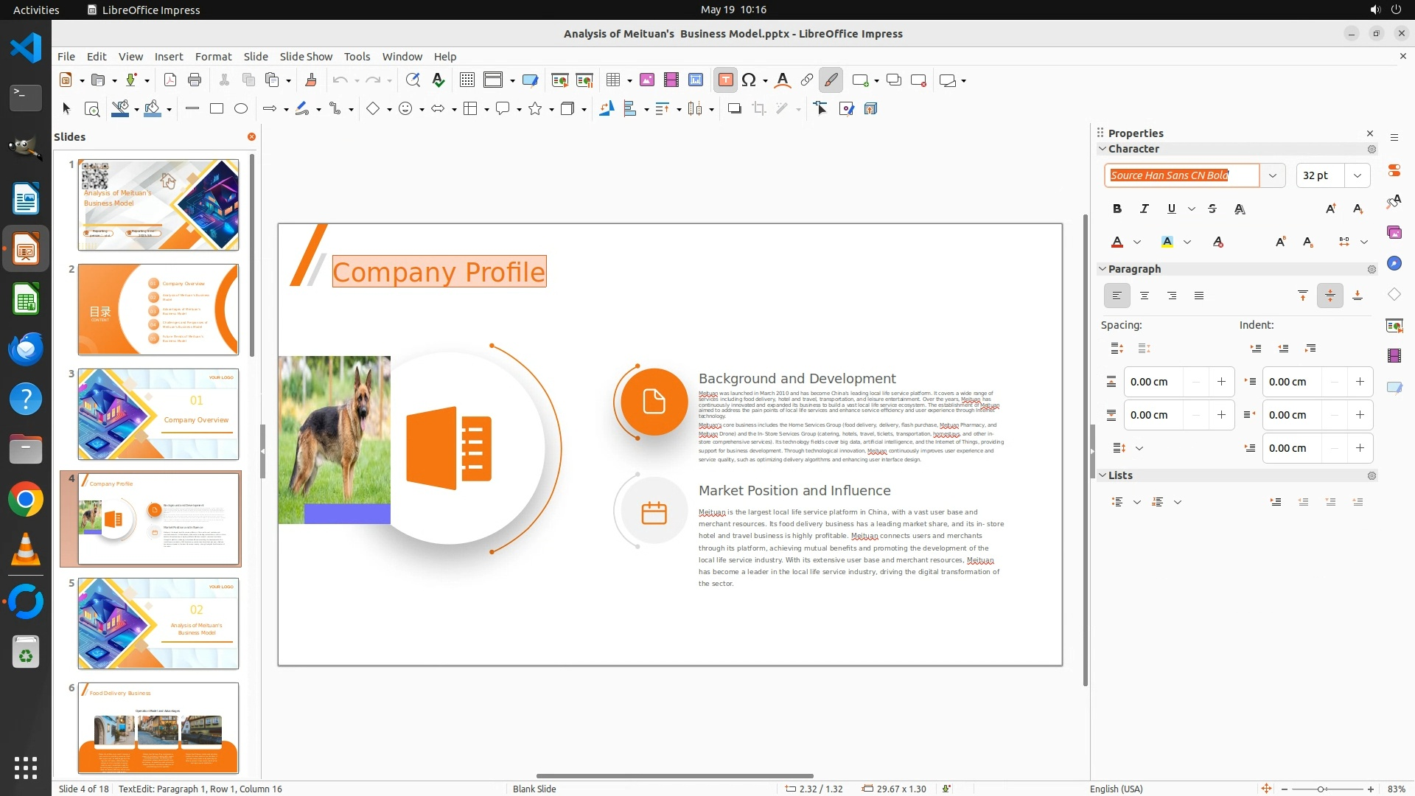This screenshot has height=796, width=1415.
Task: Increase above paragraph spacing with plus
Action: [x=1221, y=382]
